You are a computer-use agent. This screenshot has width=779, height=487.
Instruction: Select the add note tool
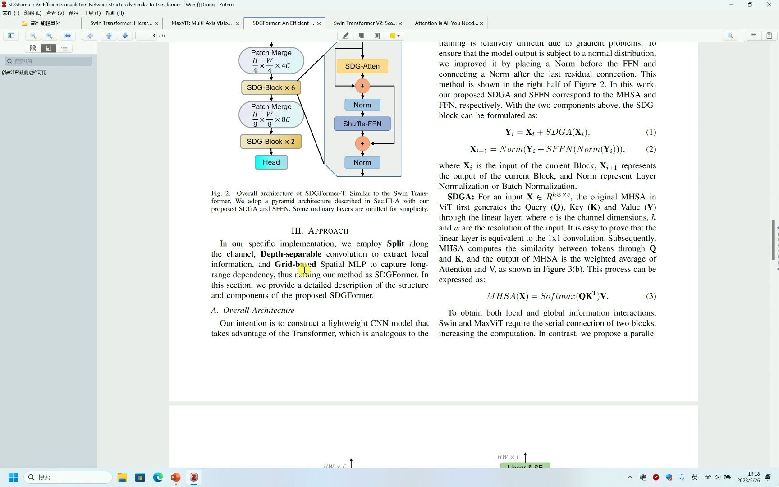coord(361,36)
